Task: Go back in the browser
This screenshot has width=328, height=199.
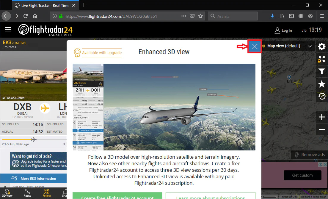Action: click(x=6, y=16)
